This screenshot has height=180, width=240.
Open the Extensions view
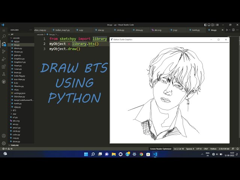pyautogui.click(x=4, y=67)
